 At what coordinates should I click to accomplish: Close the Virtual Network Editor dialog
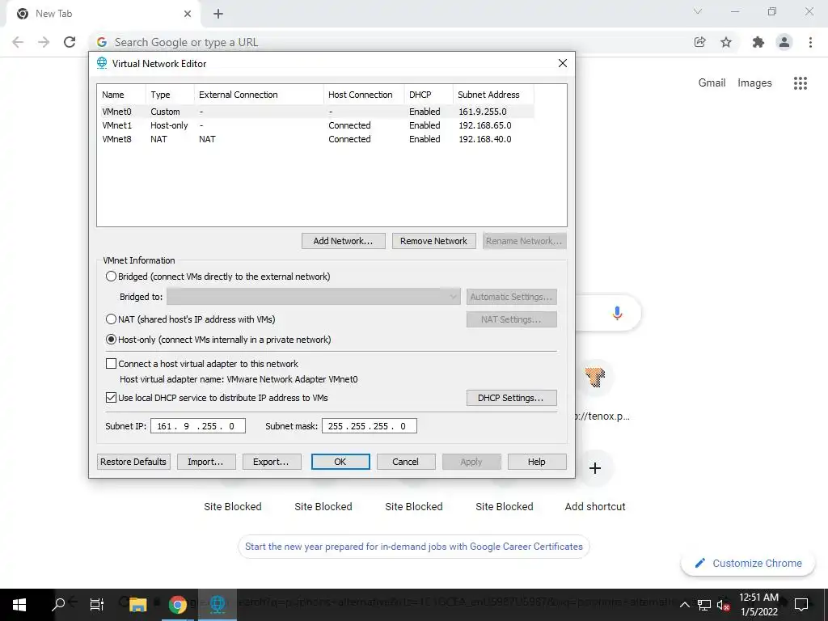(x=563, y=63)
